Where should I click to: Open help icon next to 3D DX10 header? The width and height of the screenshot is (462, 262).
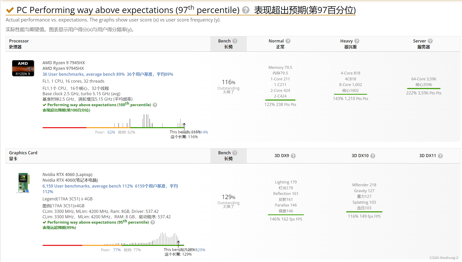point(373,156)
